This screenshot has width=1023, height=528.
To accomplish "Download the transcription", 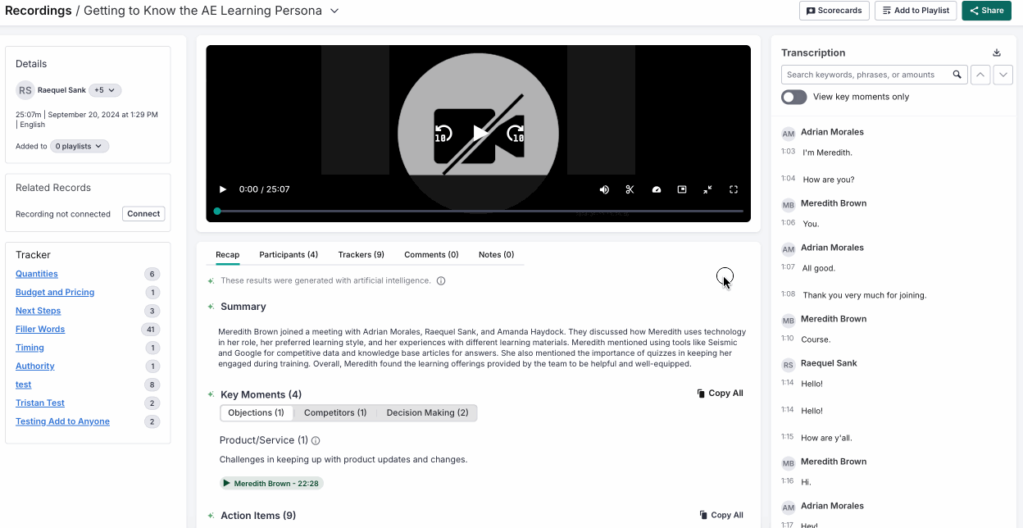I will click(996, 52).
